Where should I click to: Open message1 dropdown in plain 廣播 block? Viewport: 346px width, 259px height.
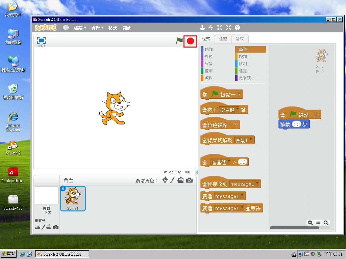coord(229,196)
